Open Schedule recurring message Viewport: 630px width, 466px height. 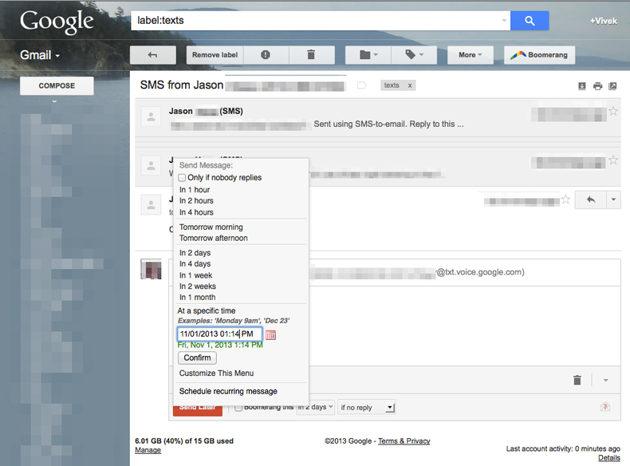(x=228, y=391)
